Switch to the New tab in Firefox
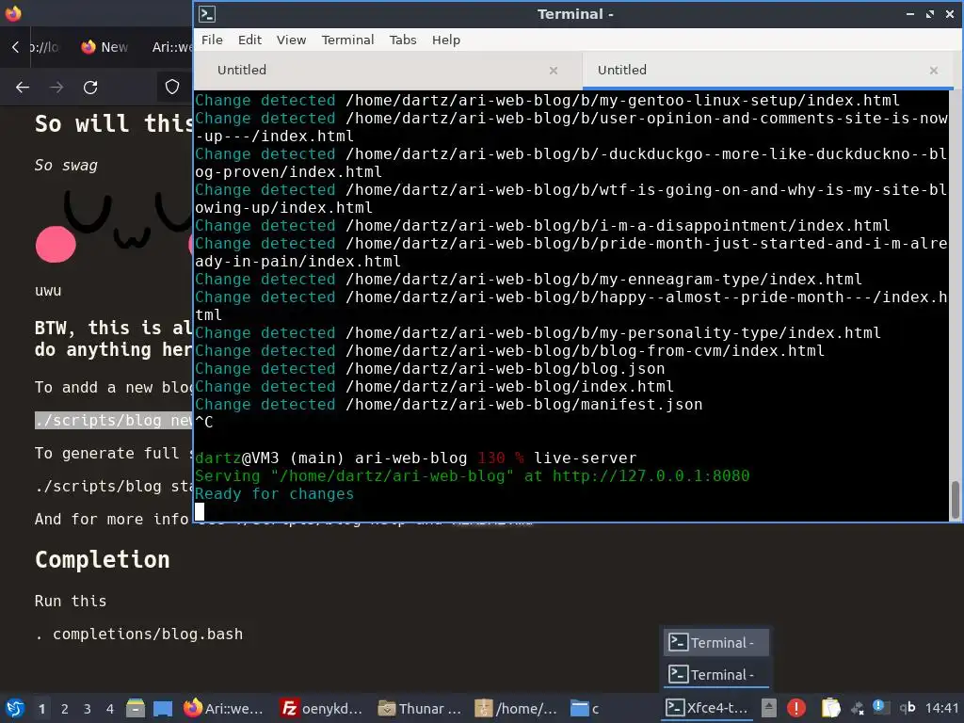The image size is (964, 723). click(104, 47)
